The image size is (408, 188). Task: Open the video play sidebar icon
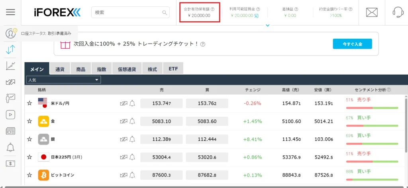tap(10, 115)
